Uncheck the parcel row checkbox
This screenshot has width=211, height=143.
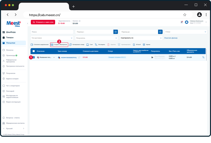click(34, 57)
